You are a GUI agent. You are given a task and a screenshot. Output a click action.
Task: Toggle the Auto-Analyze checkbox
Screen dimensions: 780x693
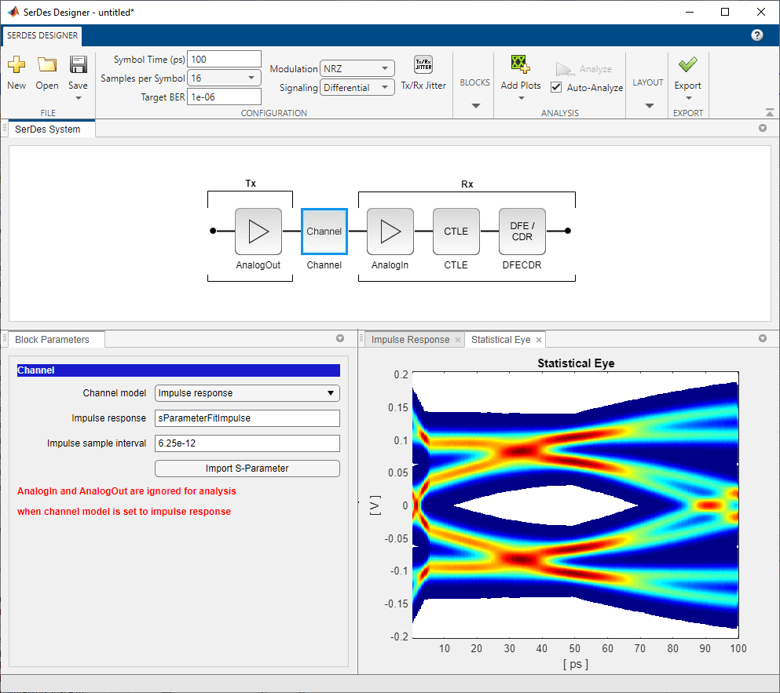pyautogui.click(x=556, y=87)
